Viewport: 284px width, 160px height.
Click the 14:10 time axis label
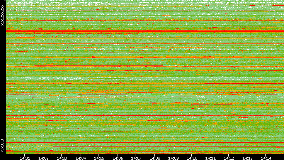[192, 158]
